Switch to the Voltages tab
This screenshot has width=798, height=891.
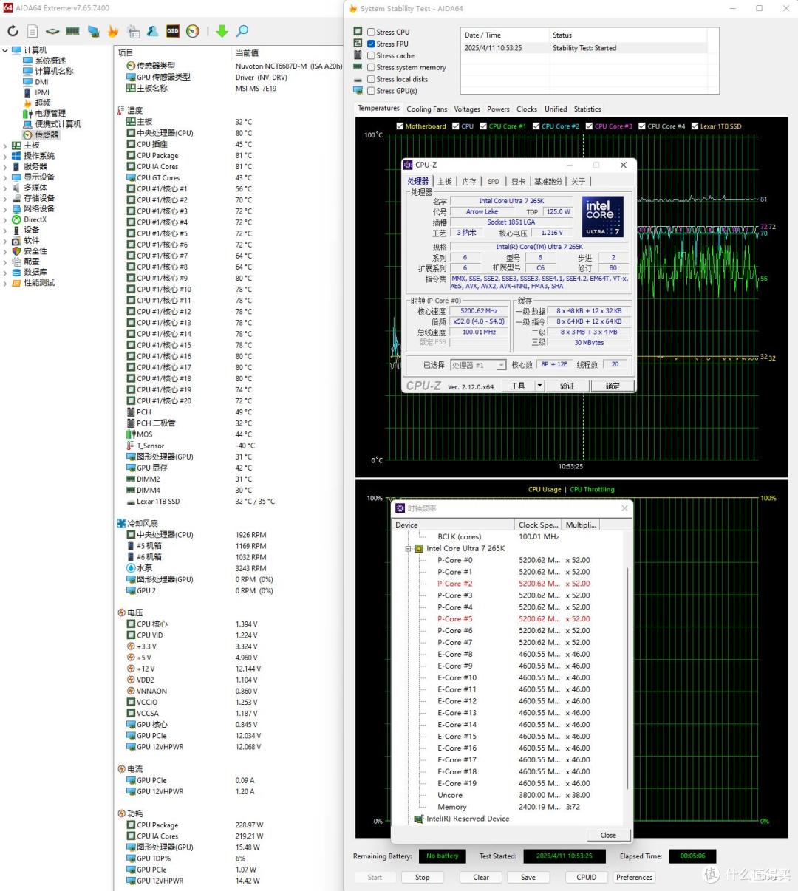coord(467,109)
